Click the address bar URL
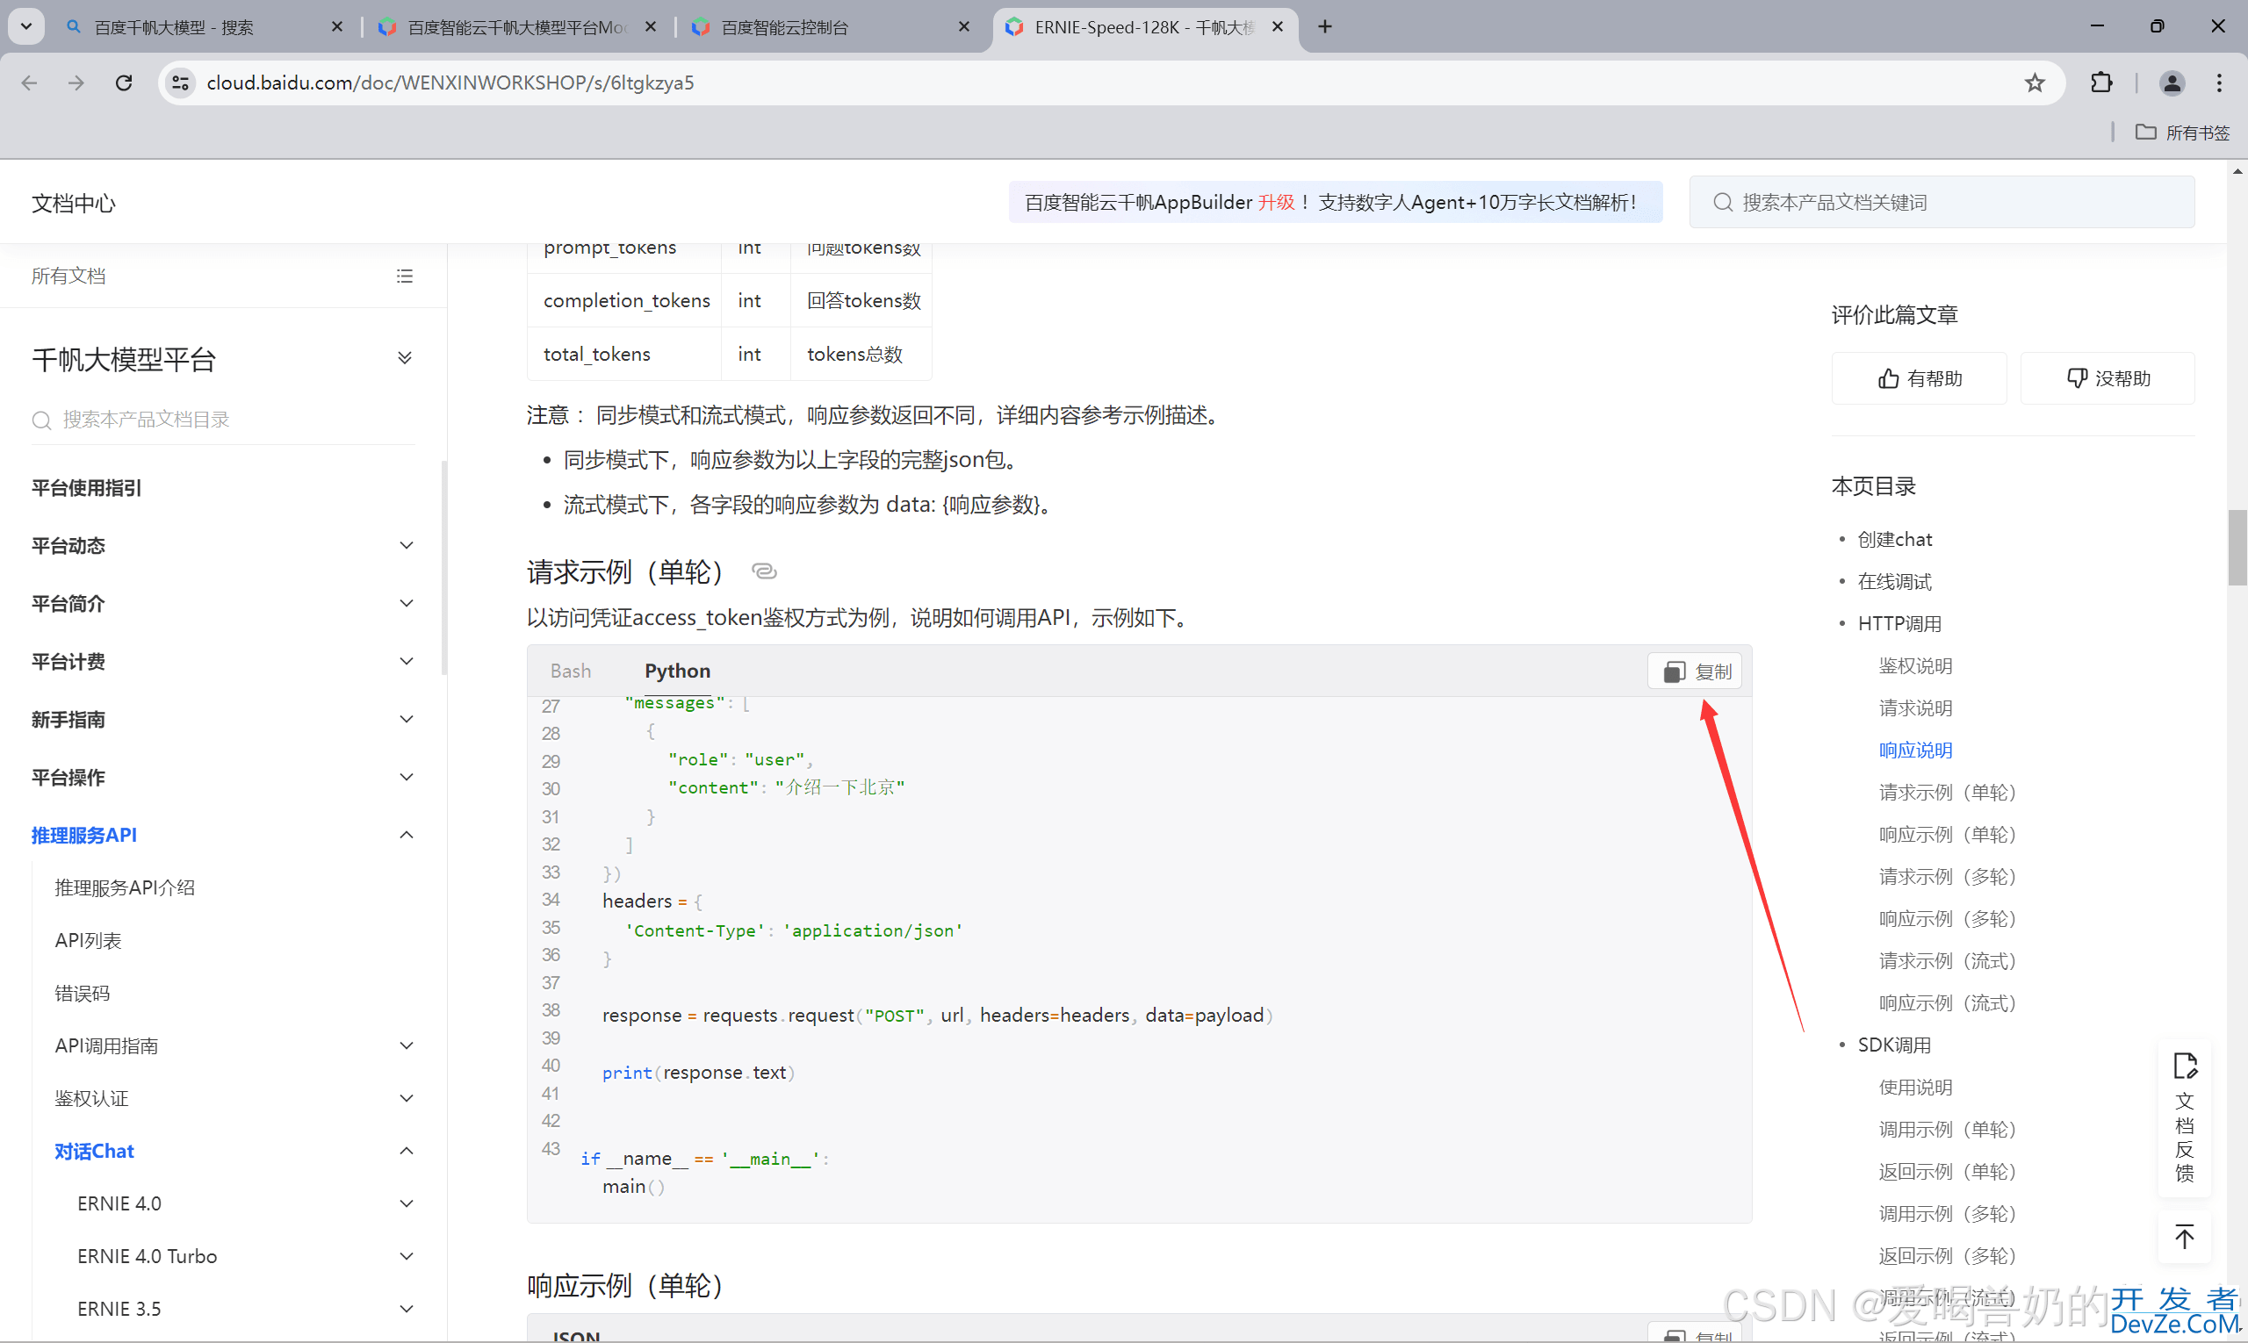This screenshot has width=2248, height=1343. [x=450, y=83]
